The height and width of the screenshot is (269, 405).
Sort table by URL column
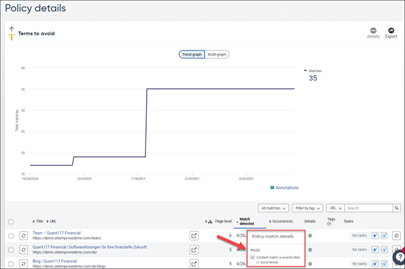click(x=51, y=221)
